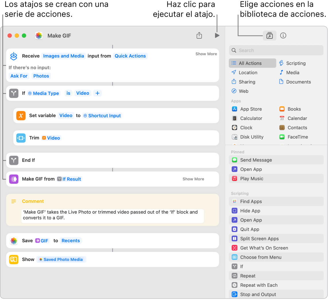Open Contacts app actions
This screenshot has height=300, width=328.
point(293,128)
